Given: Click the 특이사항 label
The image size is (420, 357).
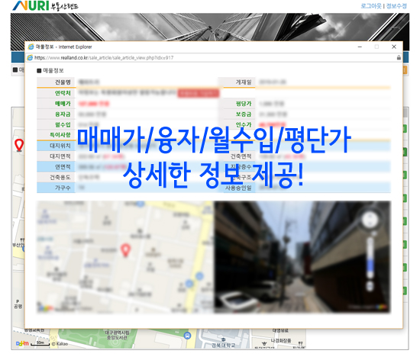Looking at the screenshot, I should [x=60, y=135].
